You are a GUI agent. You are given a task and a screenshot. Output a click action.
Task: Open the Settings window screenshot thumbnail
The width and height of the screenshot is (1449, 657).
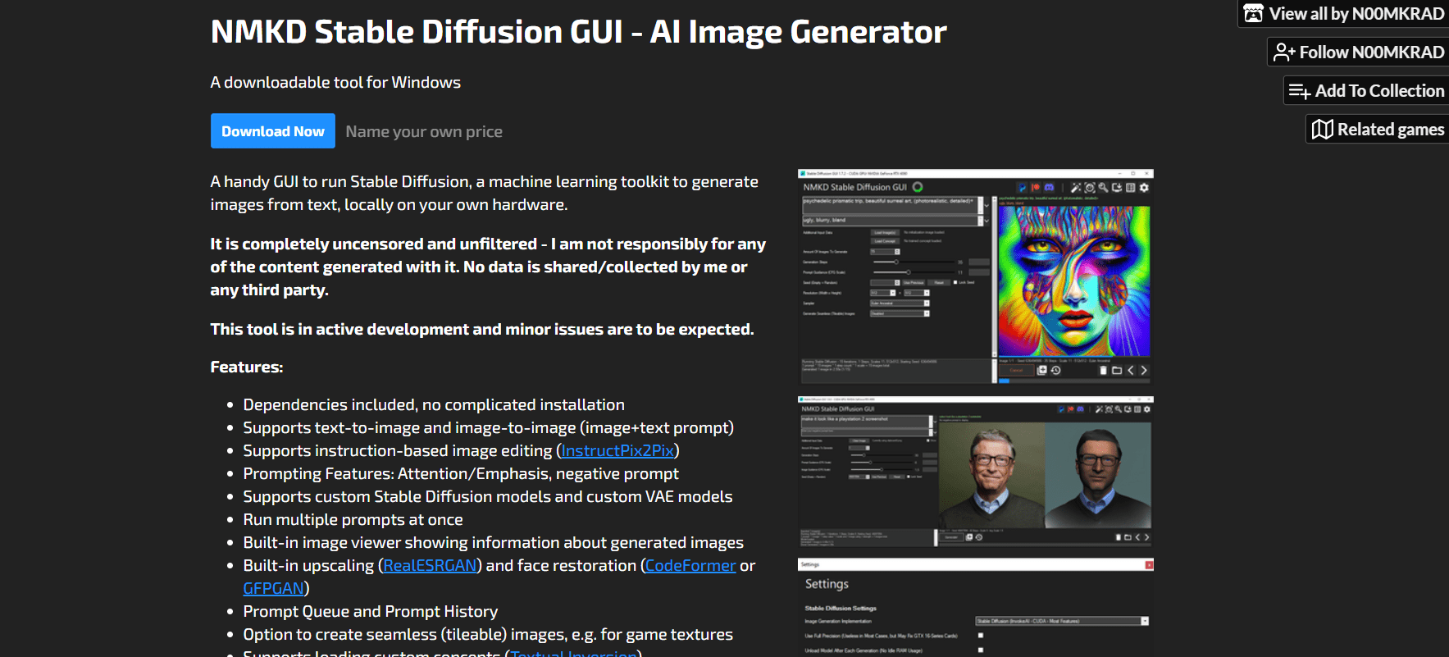tap(976, 608)
